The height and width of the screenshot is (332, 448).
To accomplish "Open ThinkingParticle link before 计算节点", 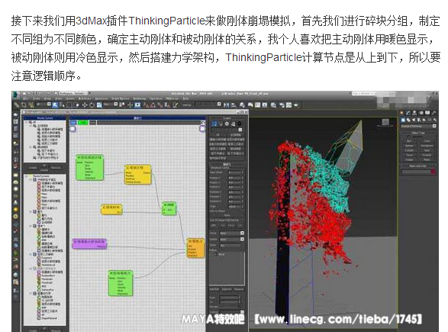I will (x=264, y=57).
